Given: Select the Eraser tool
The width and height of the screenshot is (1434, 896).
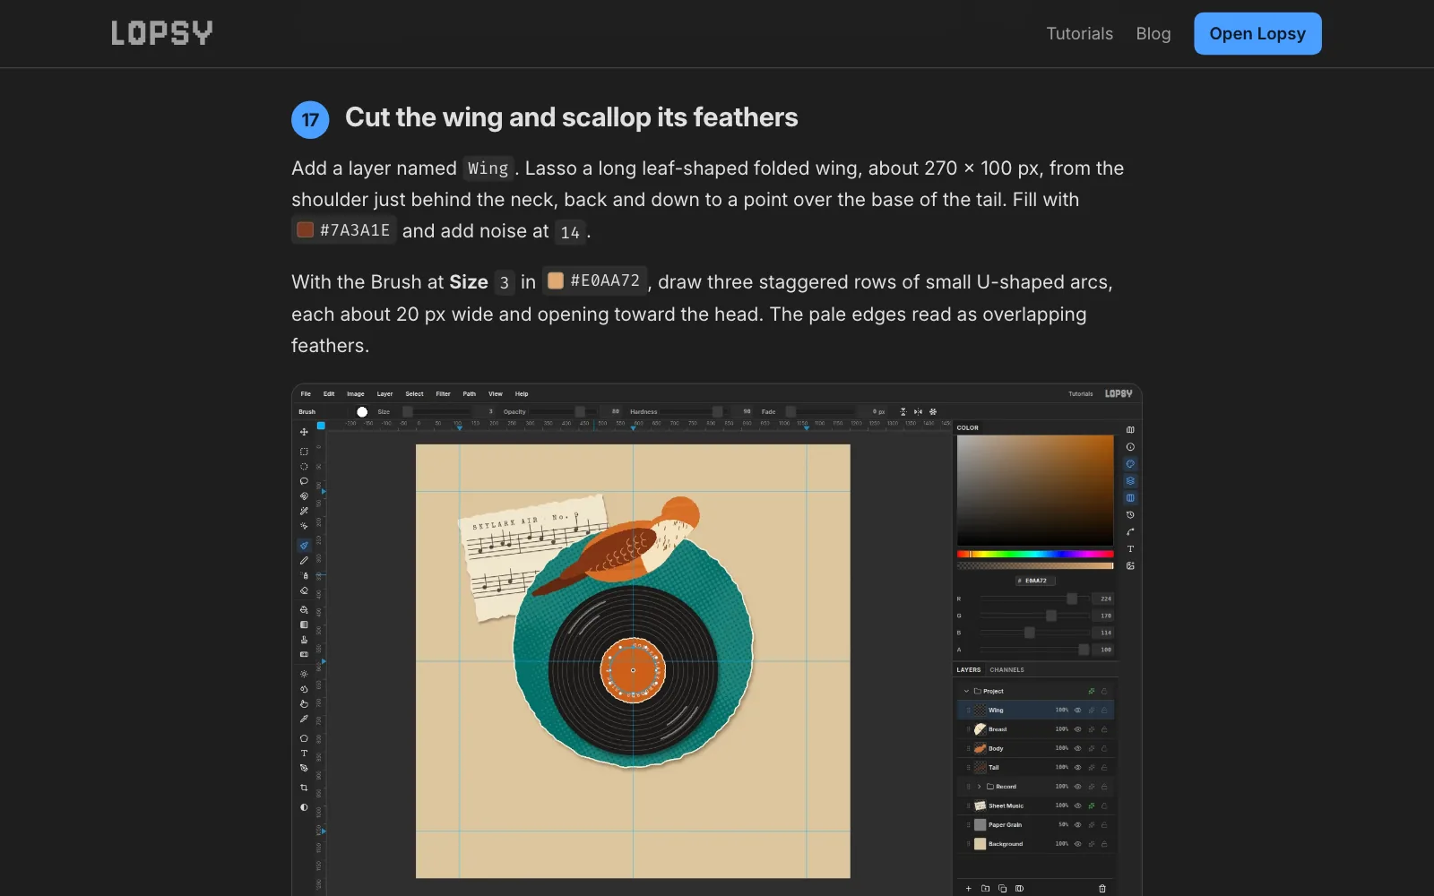Looking at the screenshot, I should tap(304, 590).
